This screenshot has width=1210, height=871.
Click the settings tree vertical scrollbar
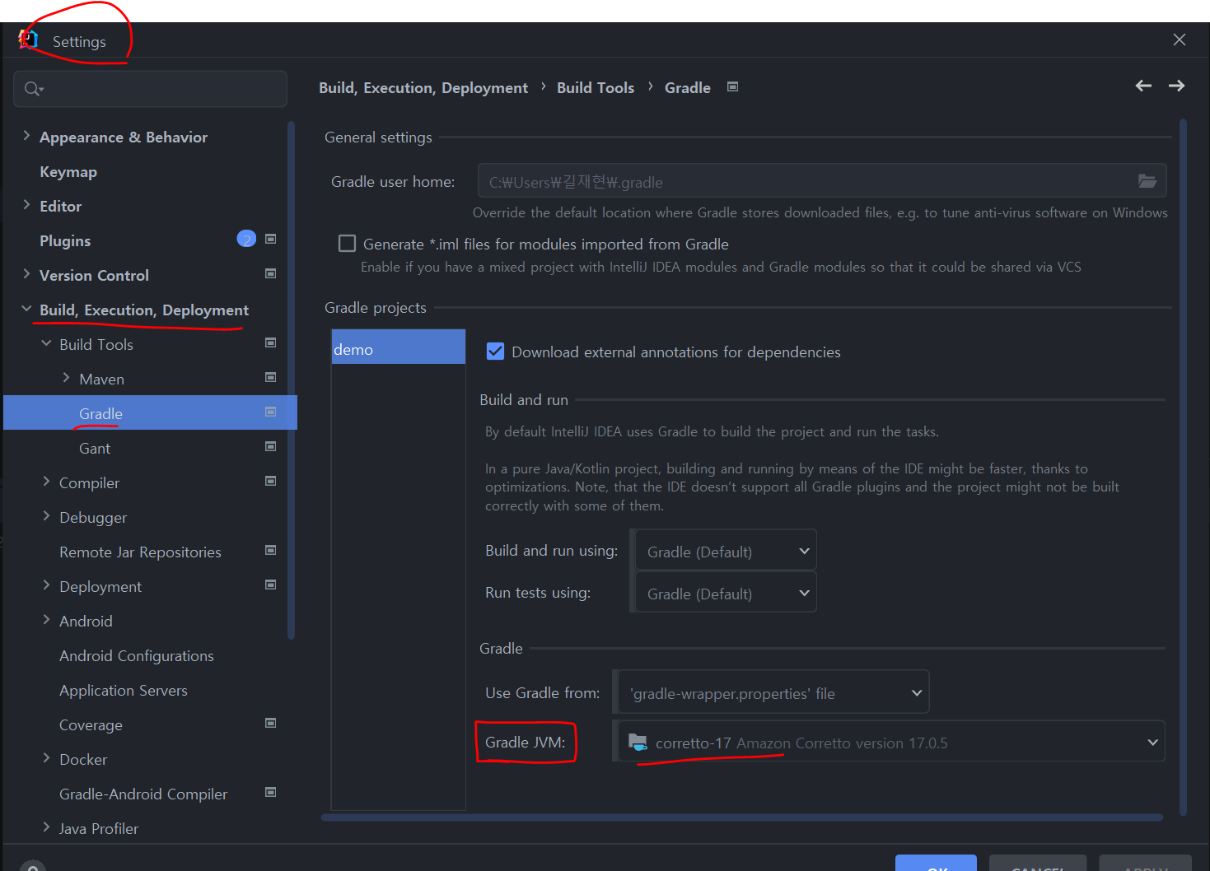click(291, 380)
